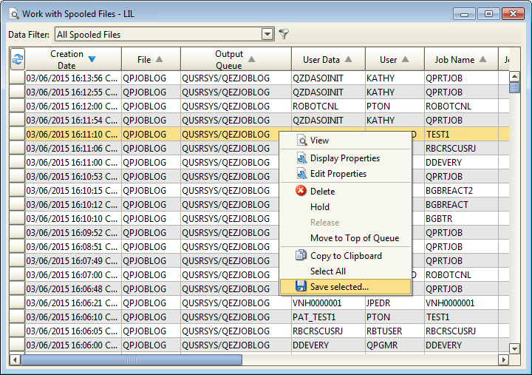Choose Select All in context menu

pyautogui.click(x=328, y=271)
